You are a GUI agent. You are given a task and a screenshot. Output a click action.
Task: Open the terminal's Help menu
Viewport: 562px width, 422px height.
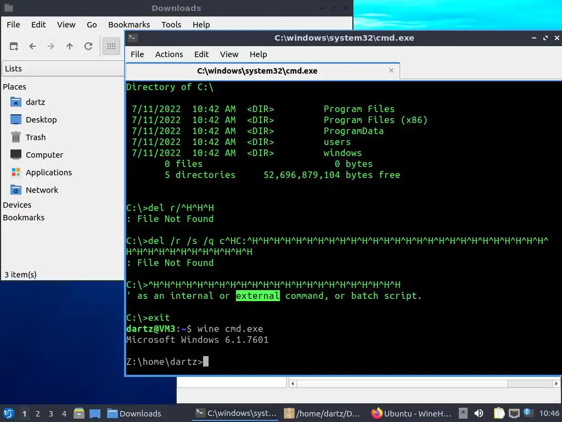coord(258,54)
